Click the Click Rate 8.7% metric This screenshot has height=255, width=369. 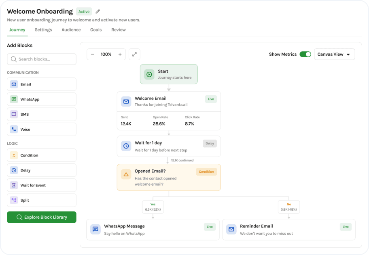(192, 121)
